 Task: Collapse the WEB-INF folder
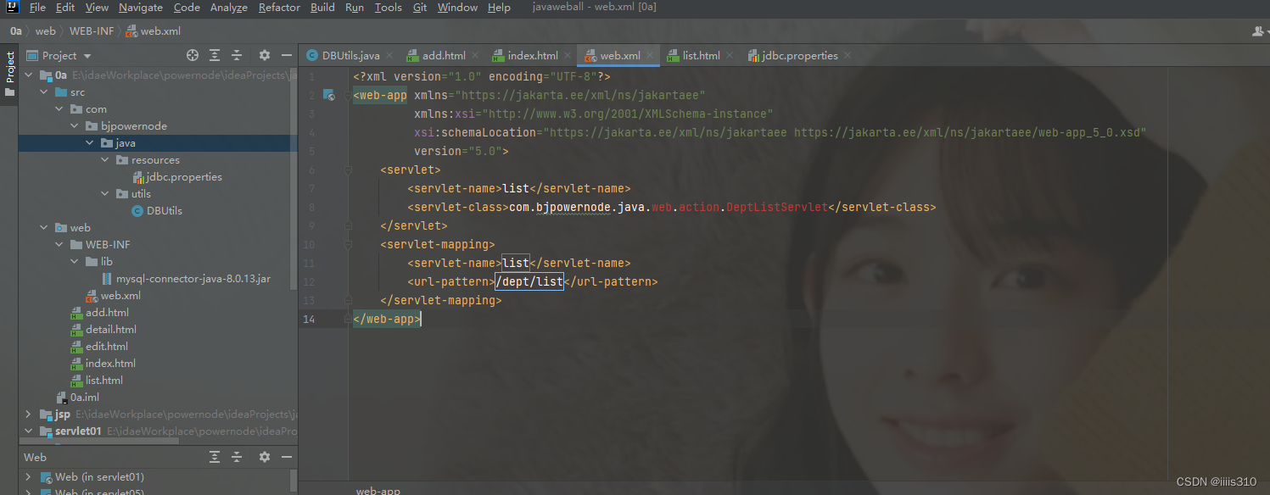pos(59,245)
